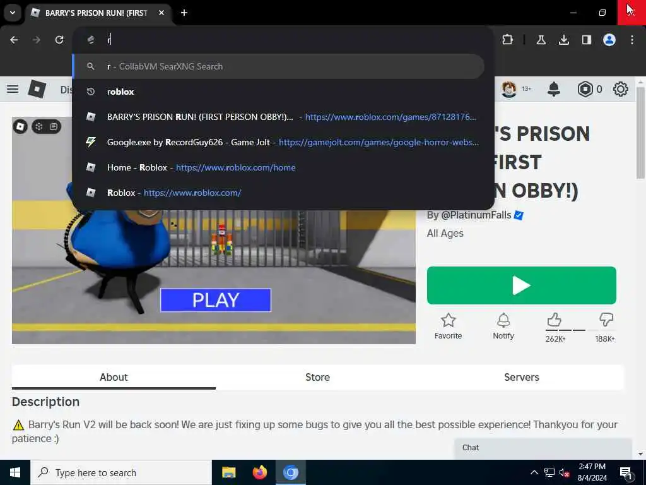646x485 pixels.
Task: Click the green Play button
Action: pyautogui.click(x=522, y=285)
